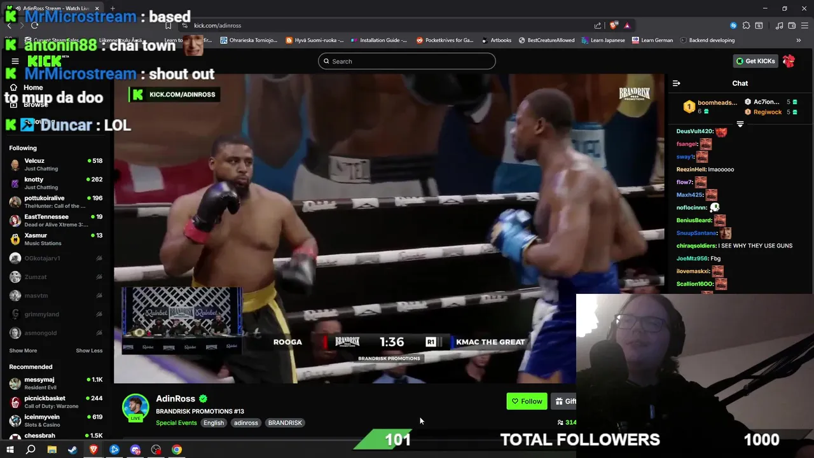Show hidden bookmarks overflow chevron
Viewport: 814px width, 458px height.
(799, 40)
